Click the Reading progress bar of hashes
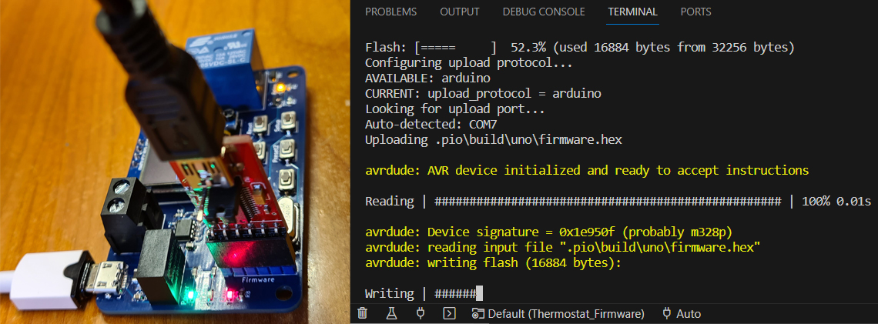The height and width of the screenshot is (324, 878). coord(608,202)
